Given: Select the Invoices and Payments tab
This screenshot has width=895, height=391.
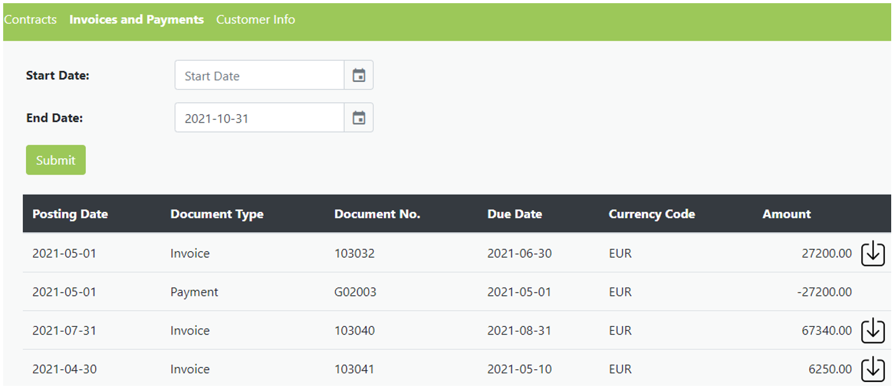Looking at the screenshot, I should [136, 20].
